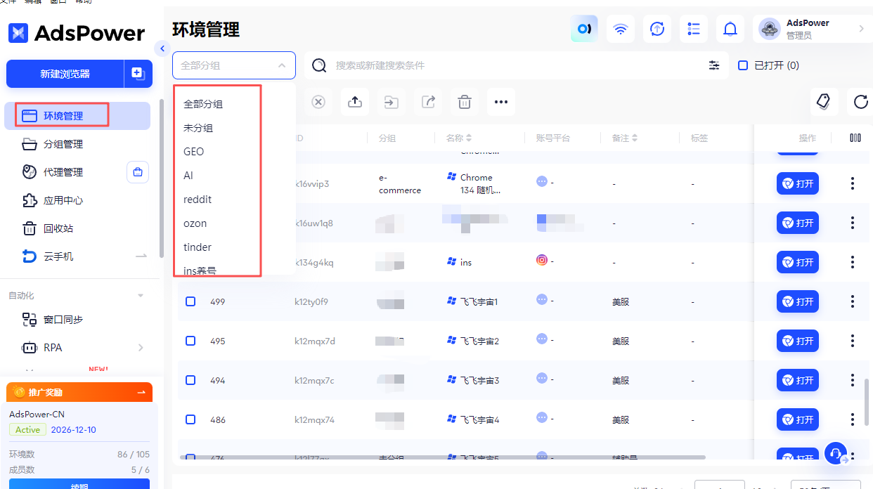Click the customer support headset button
The width and height of the screenshot is (873, 489).
pyautogui.click(x=836, y=452)
